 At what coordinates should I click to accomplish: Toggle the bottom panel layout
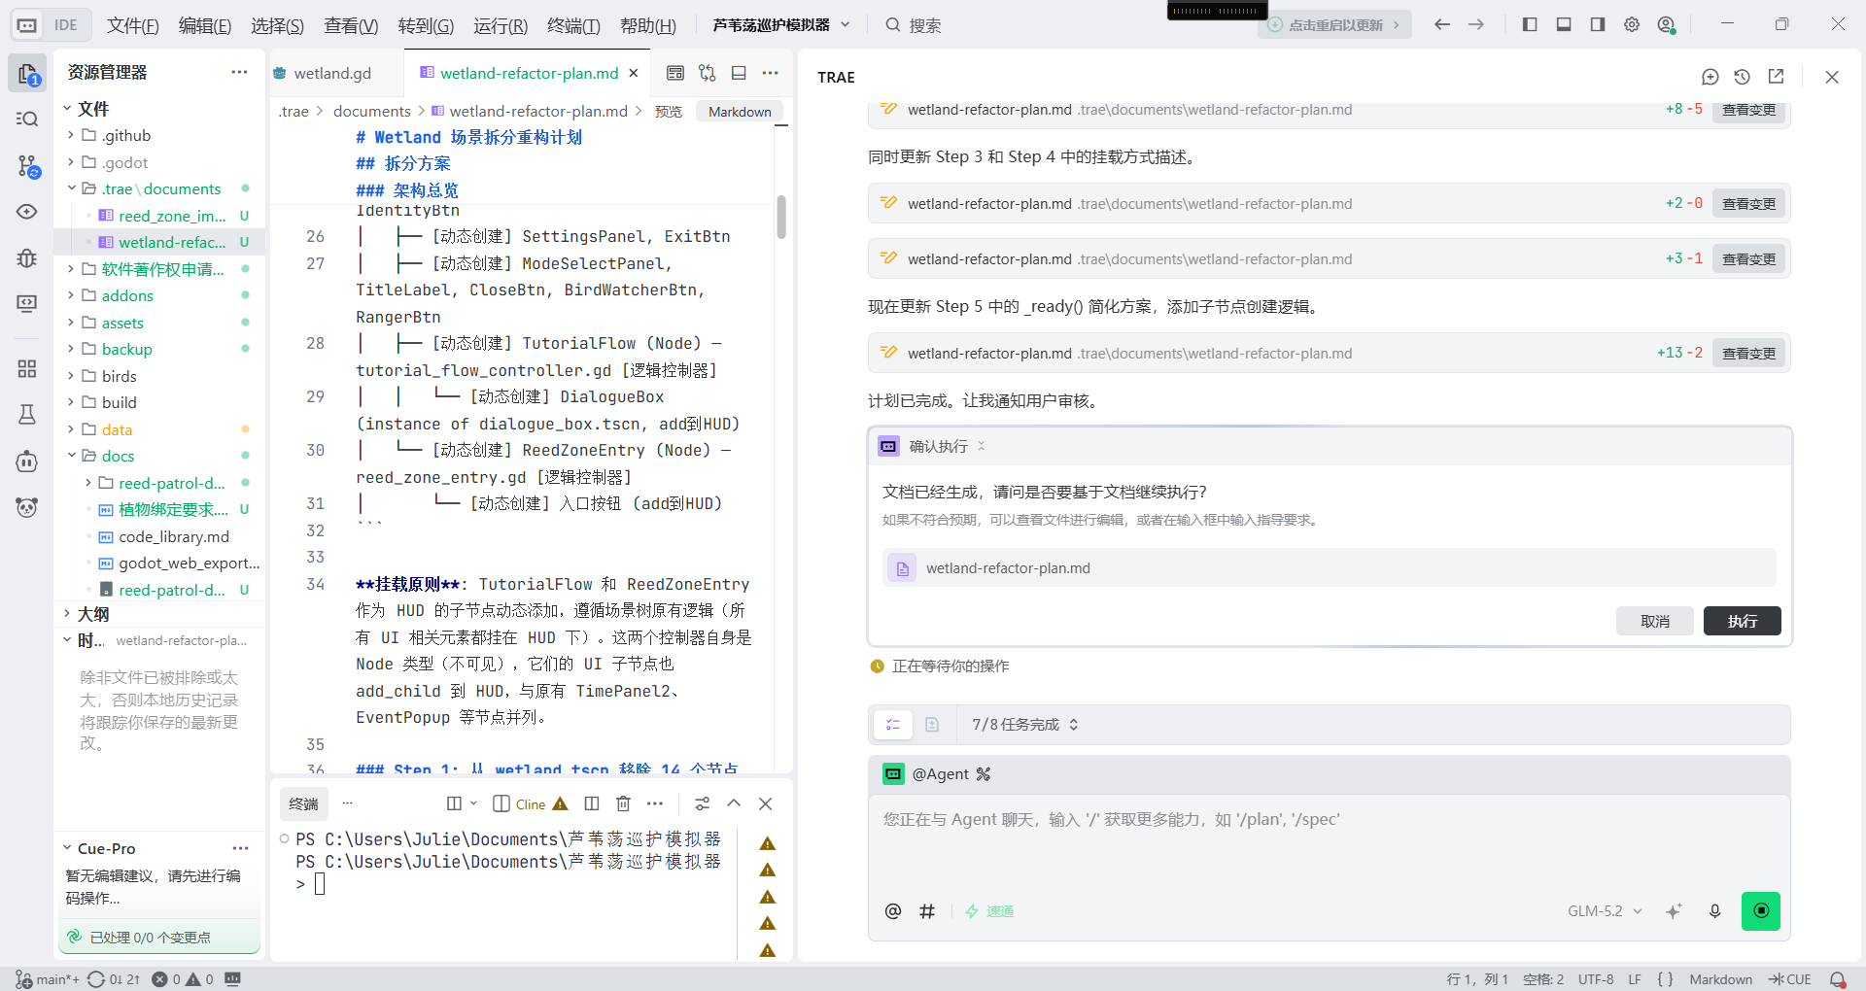(1564, 25)
